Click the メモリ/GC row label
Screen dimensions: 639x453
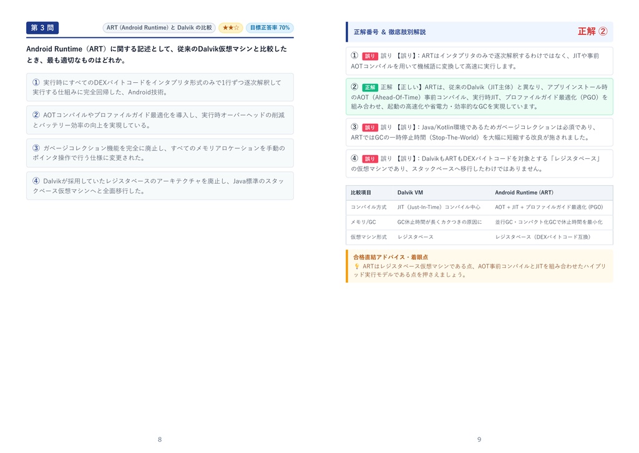364,222
